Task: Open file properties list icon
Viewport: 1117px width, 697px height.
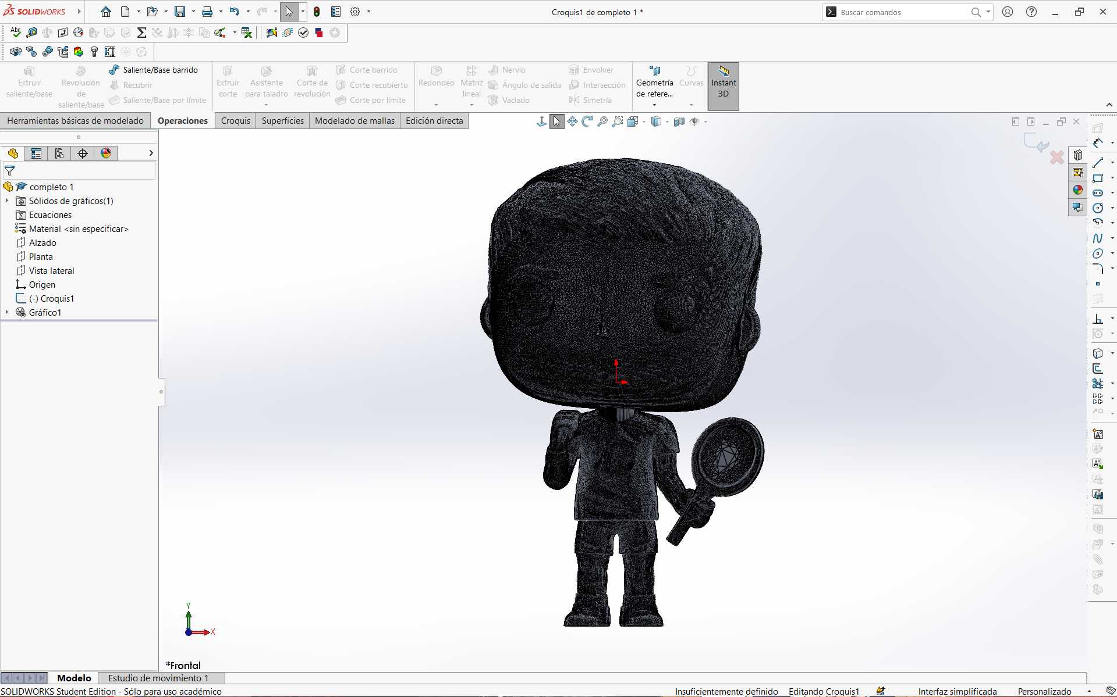Action: coord(336,12)
